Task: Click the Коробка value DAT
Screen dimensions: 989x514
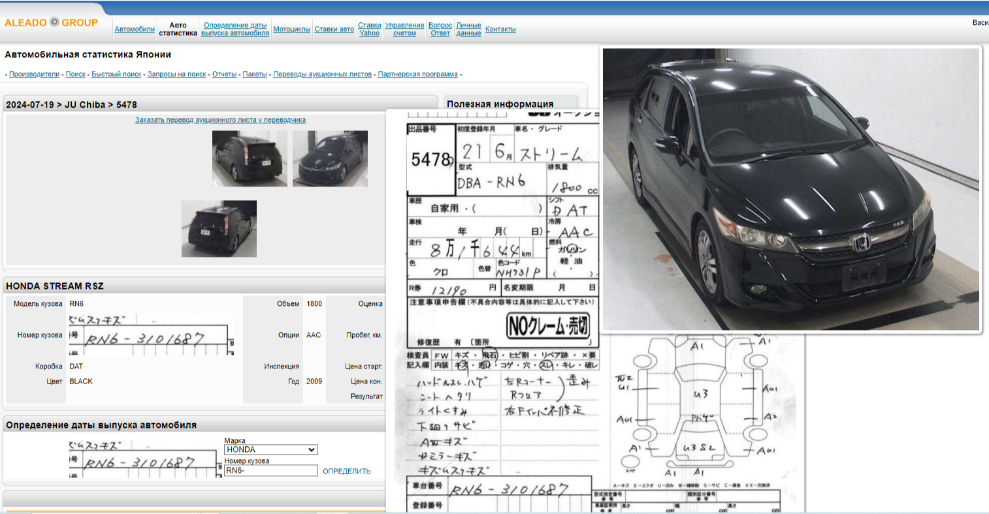Action: click(76, 367)
